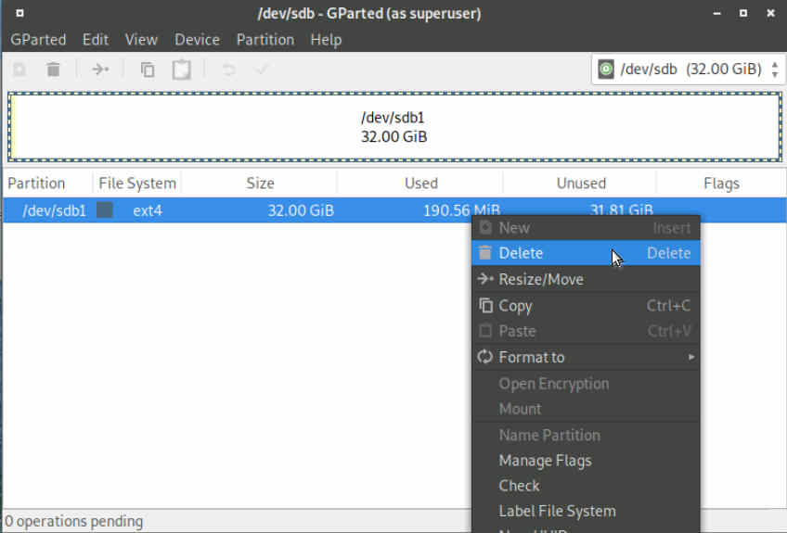Image resolution: width=787 pixels, height=533 pixels.
Task: Click the '0 operations pending' status text
Action: point(74,522)
